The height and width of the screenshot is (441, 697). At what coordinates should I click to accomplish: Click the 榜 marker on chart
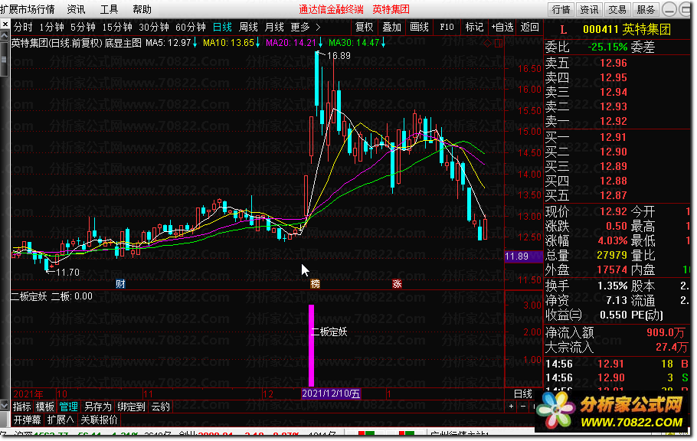pos(315,283)
